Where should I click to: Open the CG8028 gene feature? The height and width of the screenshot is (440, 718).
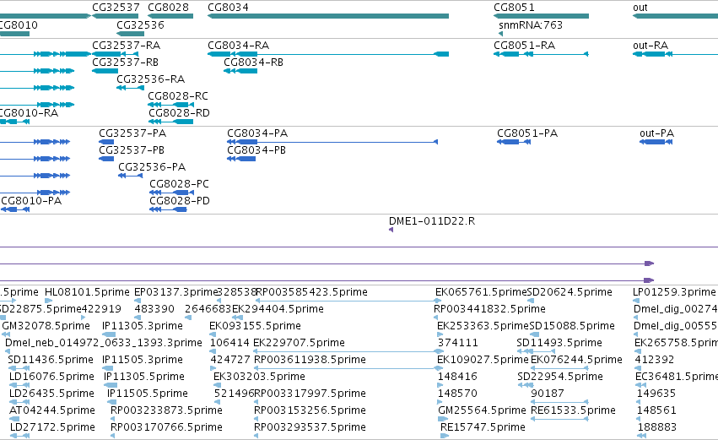(x=170, y=16)
